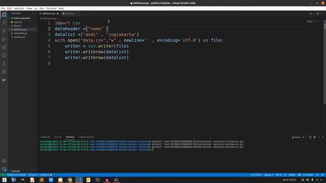Open the Accounts icon in activity bar
This screenshot has width=326, height=183.
[x=4, y=161]
